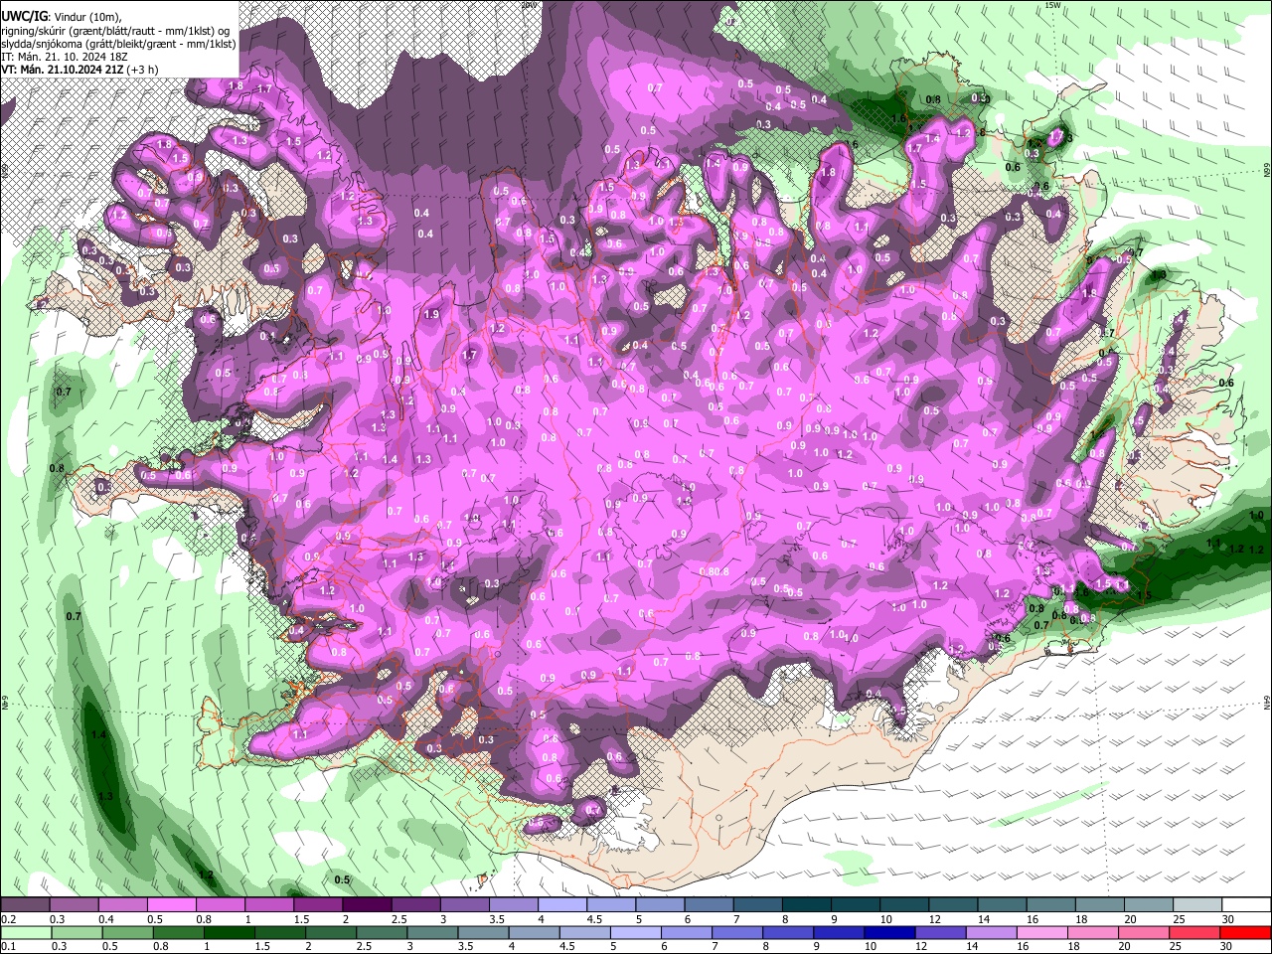
Task: Click the teal swatch labeled 10 in snow legend
Action: (905, 905)
